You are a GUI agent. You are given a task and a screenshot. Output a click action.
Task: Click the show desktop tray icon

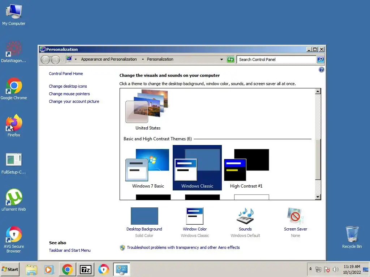pyautogui.click(x=366, y=269)
